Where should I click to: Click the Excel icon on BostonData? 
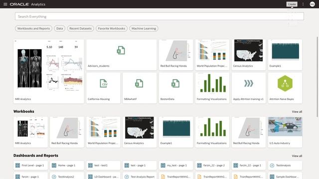pos(175,84)
